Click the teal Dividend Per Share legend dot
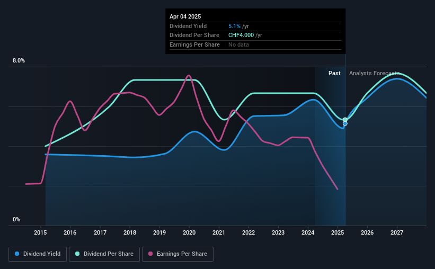 tap(77, 254)
